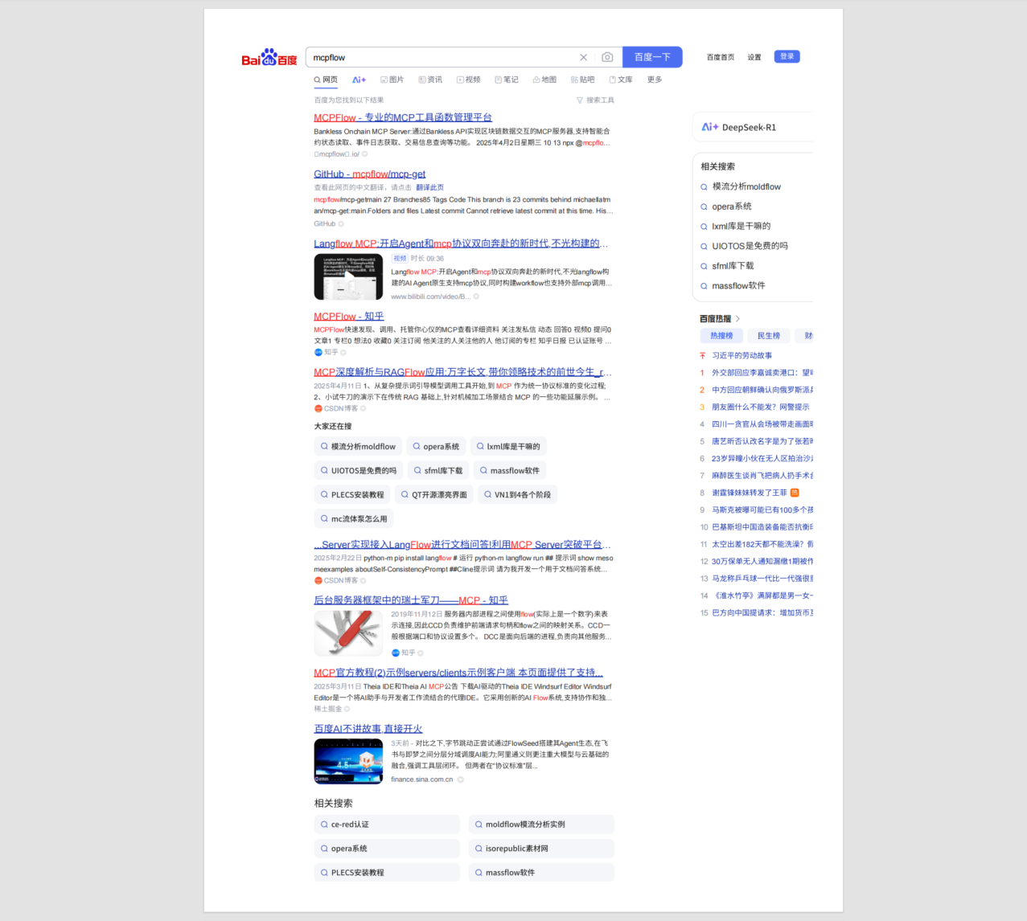This screenshot has height=921, width=1027.
Task: Click finance.sina.com.cn source link
Action: (422, 780)
